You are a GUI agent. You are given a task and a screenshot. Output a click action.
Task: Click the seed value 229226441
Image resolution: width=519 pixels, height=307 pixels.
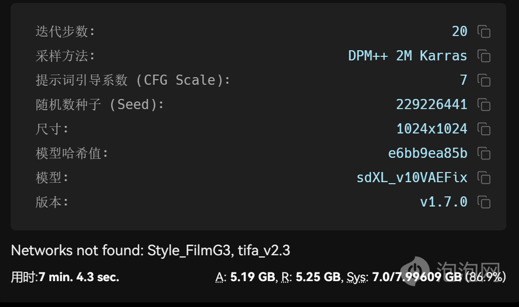(431, 105)
